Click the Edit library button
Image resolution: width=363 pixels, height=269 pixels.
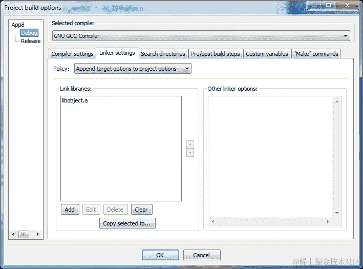pyautogui.click(x=91, y=210)
